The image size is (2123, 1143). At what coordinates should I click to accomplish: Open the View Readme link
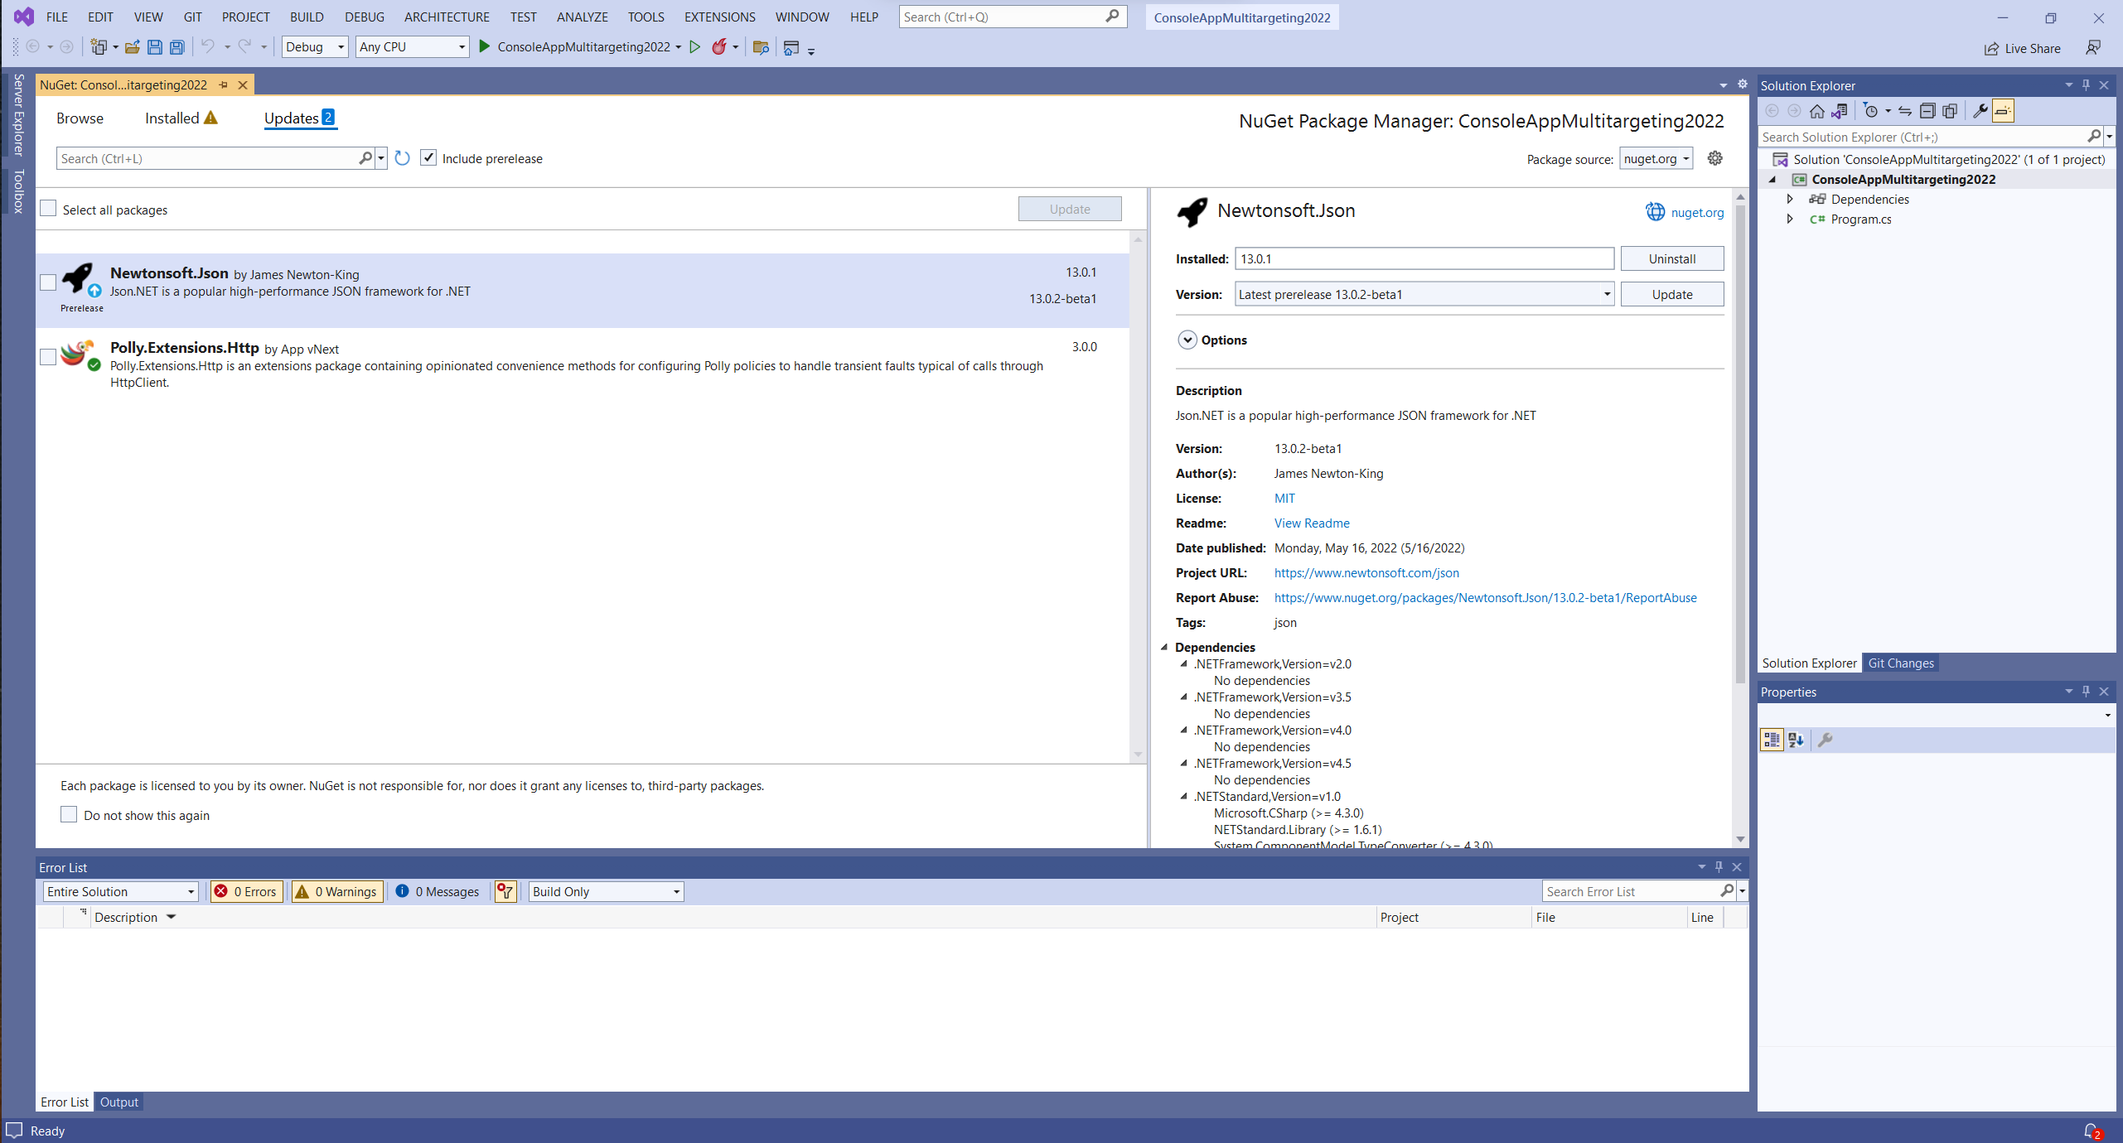click(x=1312, y=523)
